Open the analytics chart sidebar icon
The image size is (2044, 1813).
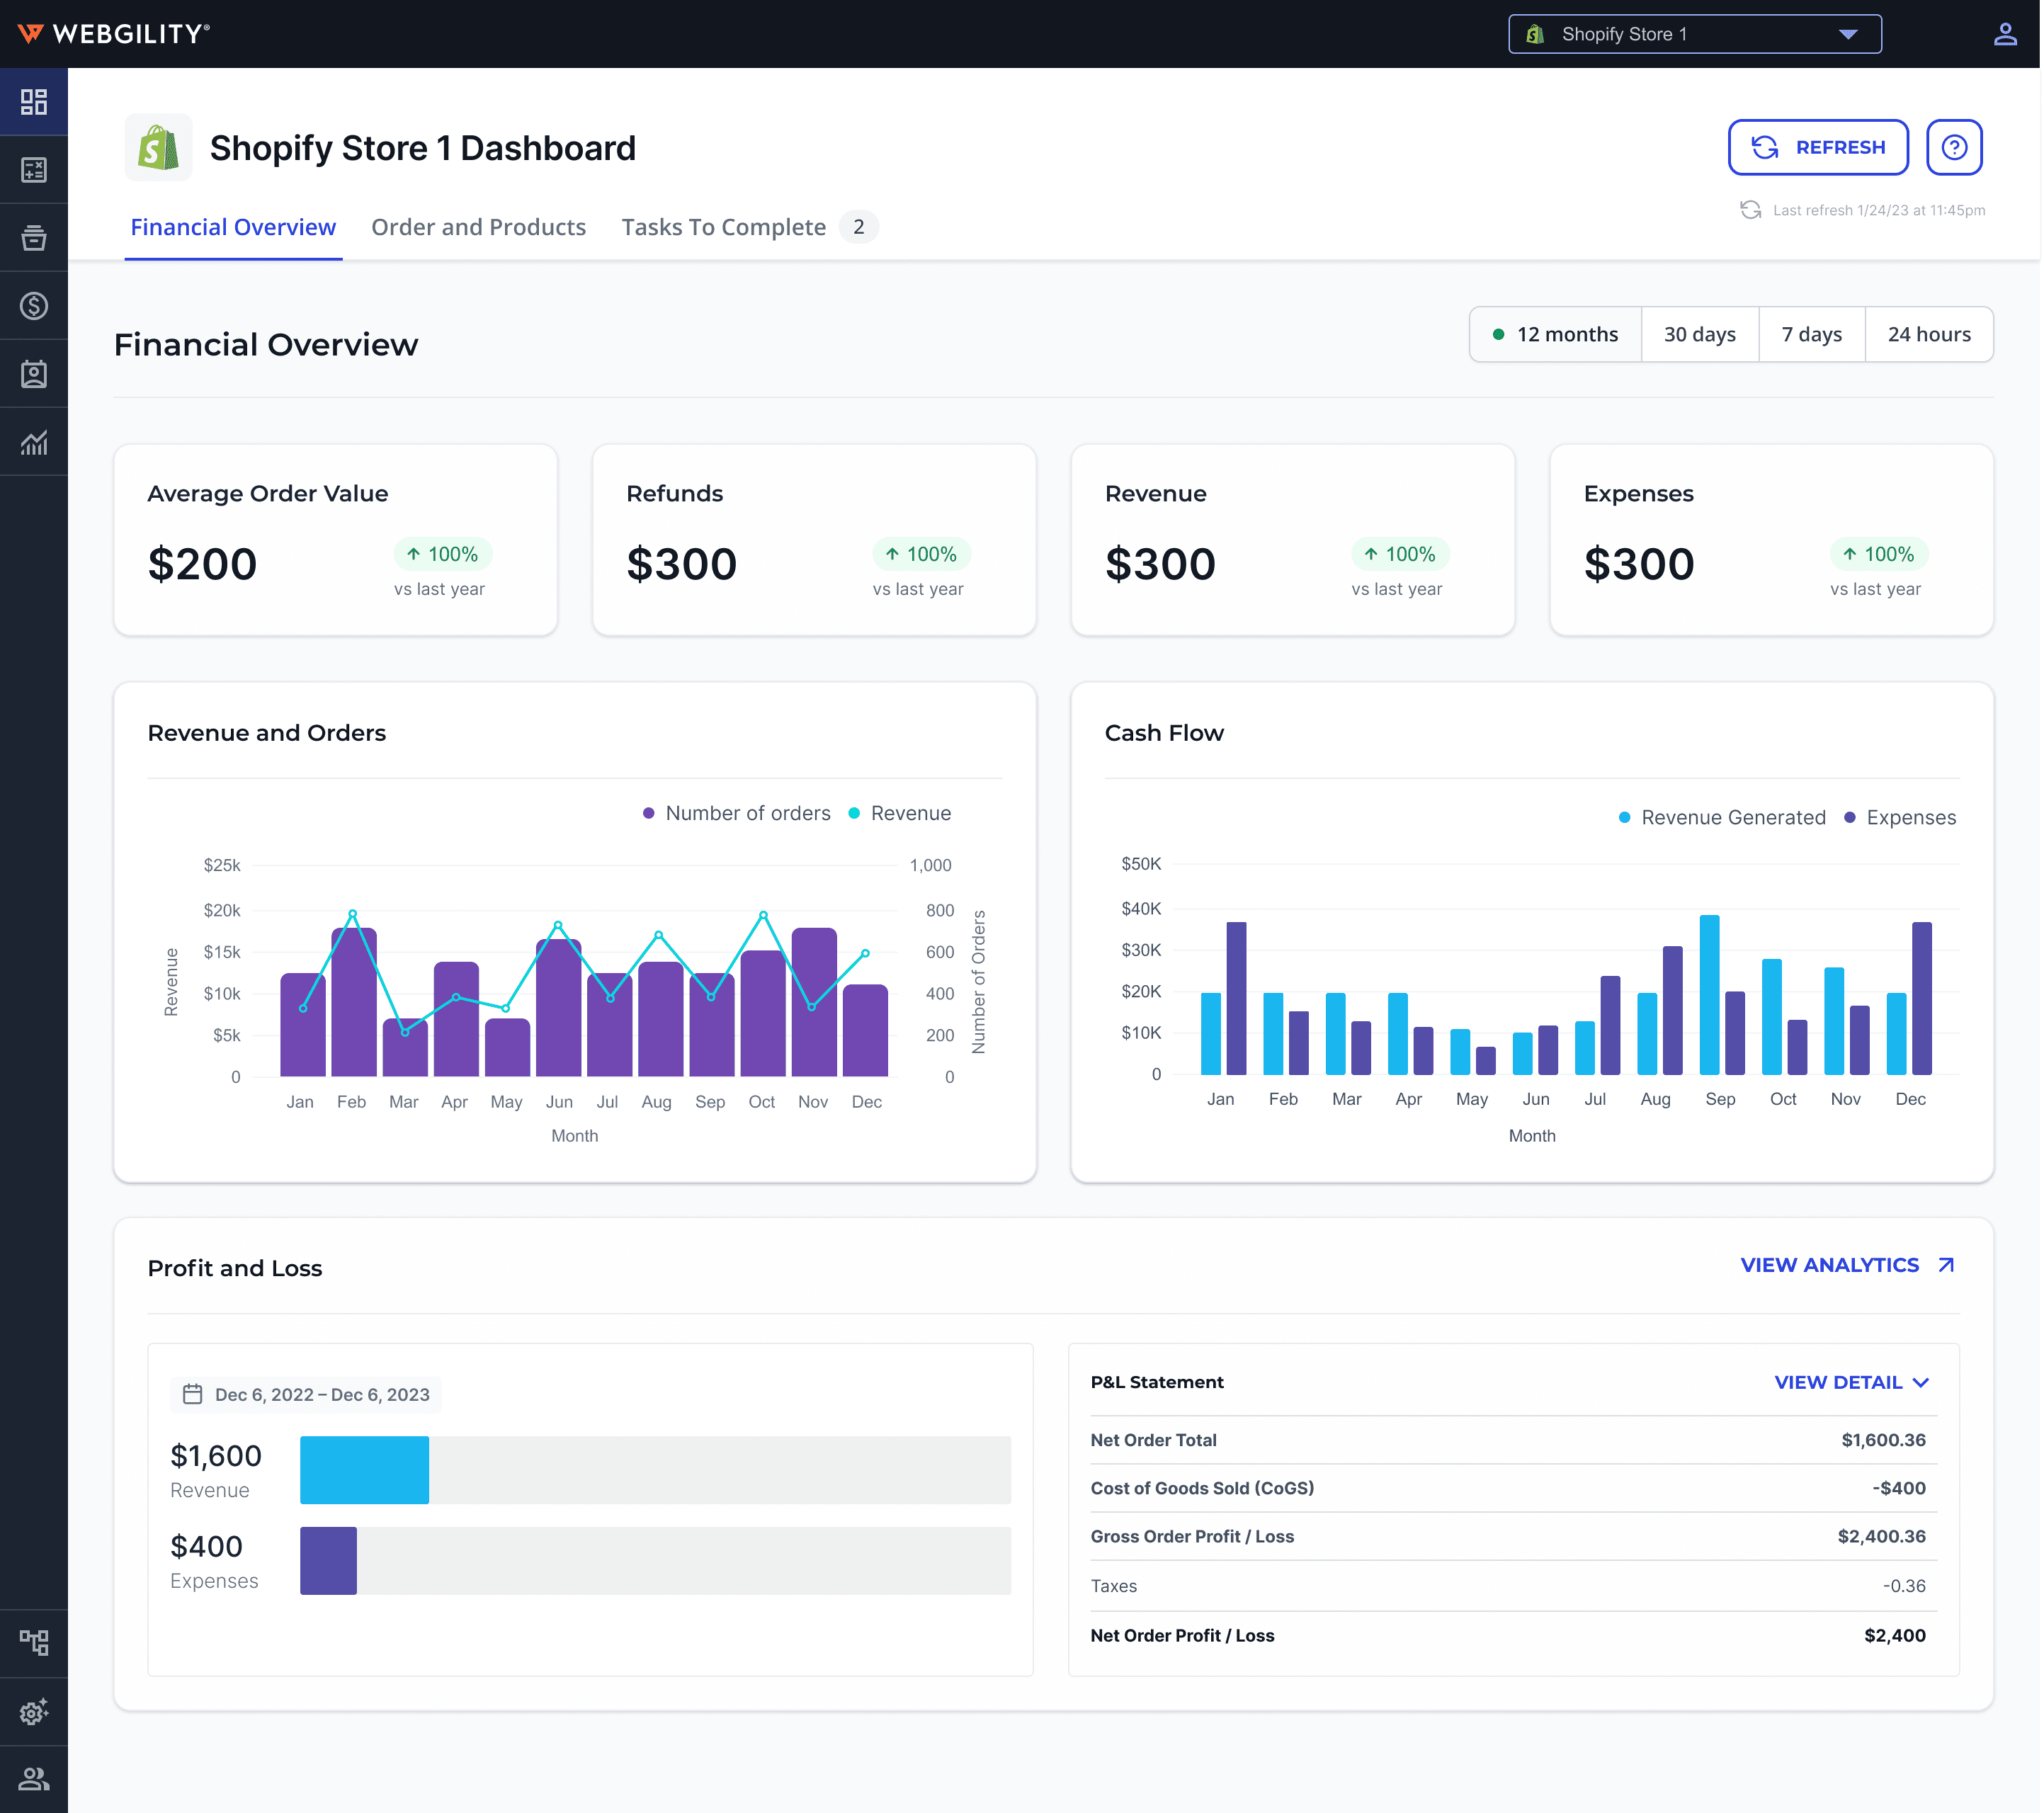pos(34,442)
